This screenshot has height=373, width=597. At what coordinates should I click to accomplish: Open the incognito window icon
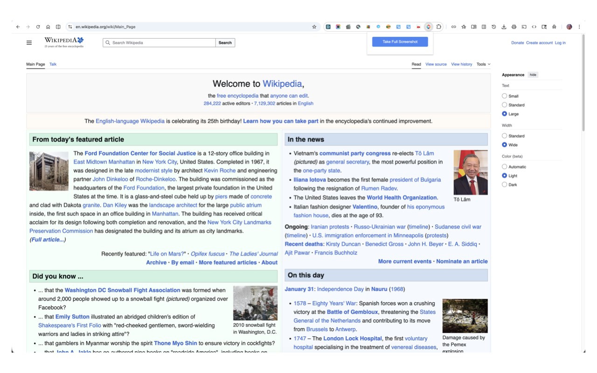click(x=554, y=27)
